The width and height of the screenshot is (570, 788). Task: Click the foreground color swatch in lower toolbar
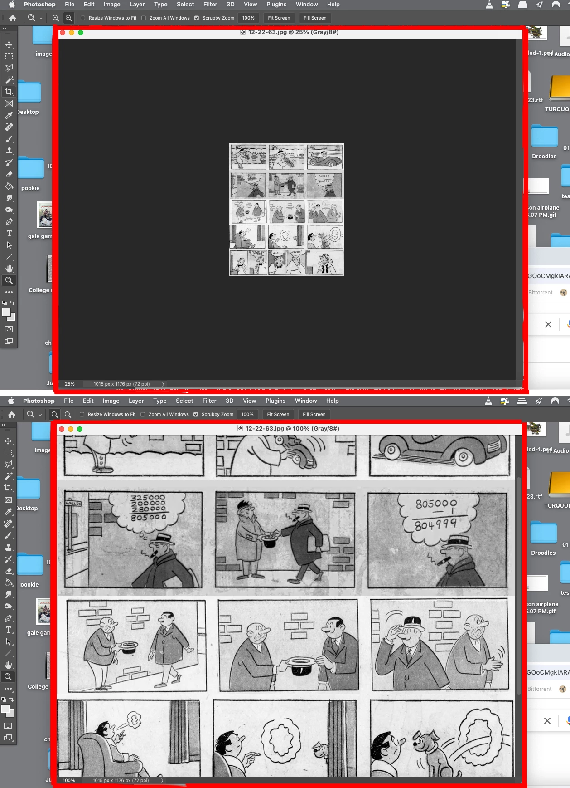coord(5,709)
